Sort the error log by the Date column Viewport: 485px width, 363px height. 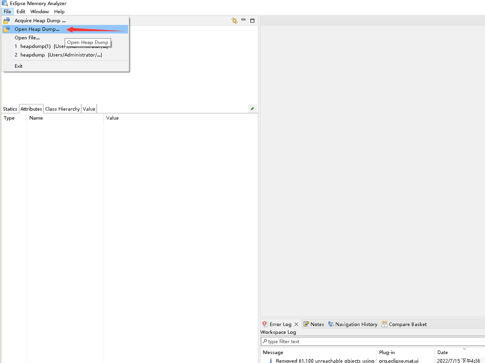point(460,352)
